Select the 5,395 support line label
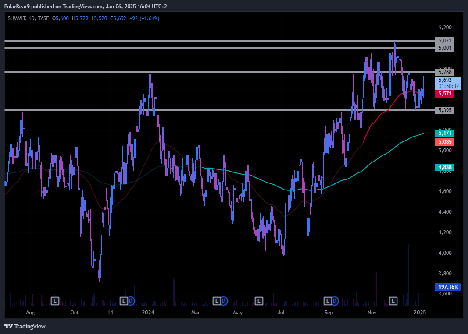Screen dimensions: 468x334 coord(444,110)
